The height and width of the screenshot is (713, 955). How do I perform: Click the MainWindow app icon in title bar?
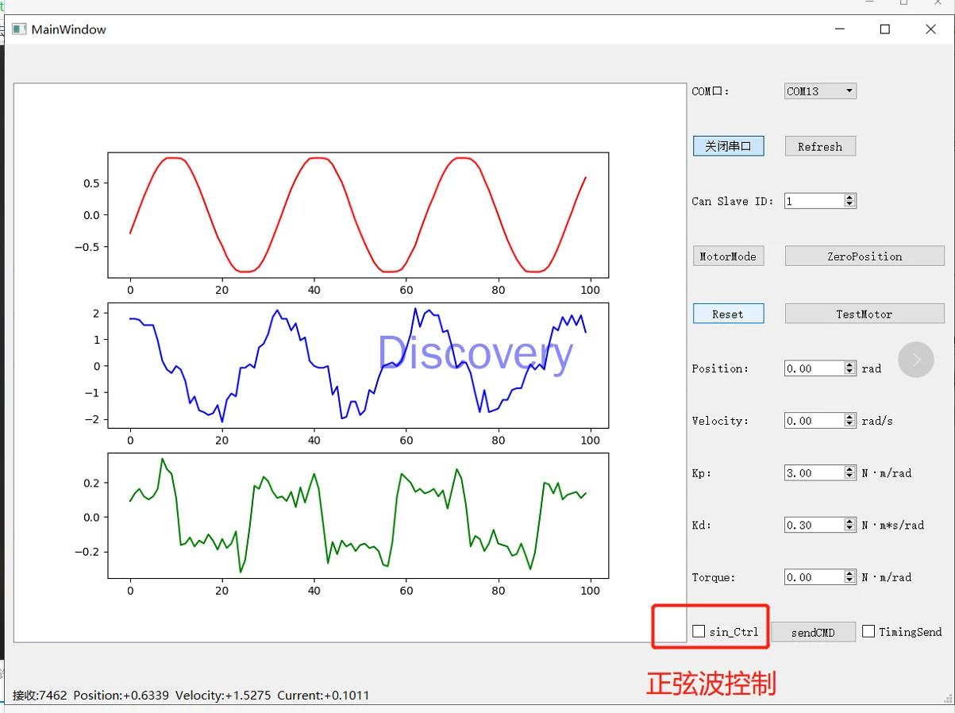pos(19,29)
